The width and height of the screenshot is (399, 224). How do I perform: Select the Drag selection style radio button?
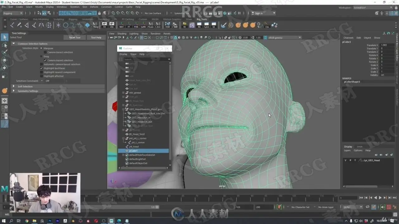point(41,57)
